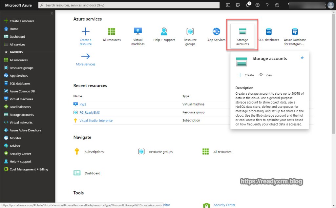Open the RG_ReadyBMS resource group link

[89, 112]
